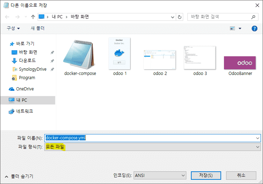Go back with the left arrow
263x184 pixels.
[x=7, y=17]
